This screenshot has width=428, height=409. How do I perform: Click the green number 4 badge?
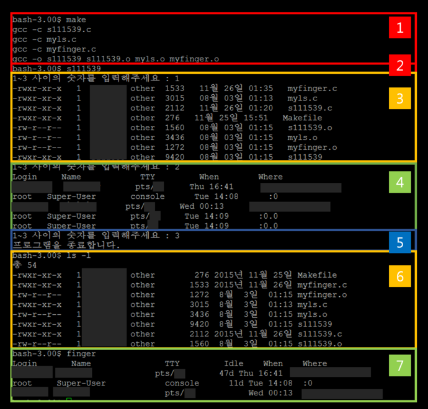(400, 183)
